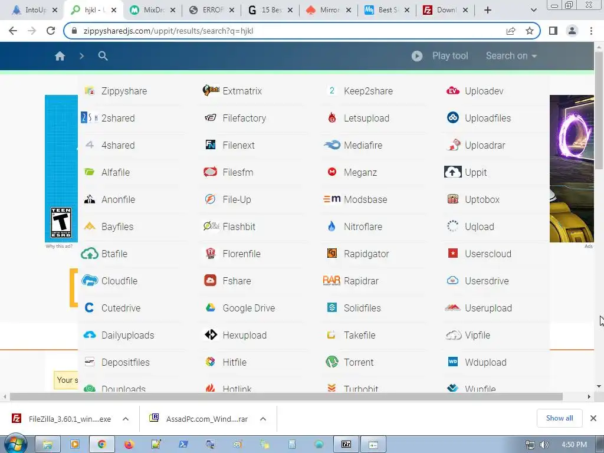Click the Cutedrive C icon

tap(90, 308)
